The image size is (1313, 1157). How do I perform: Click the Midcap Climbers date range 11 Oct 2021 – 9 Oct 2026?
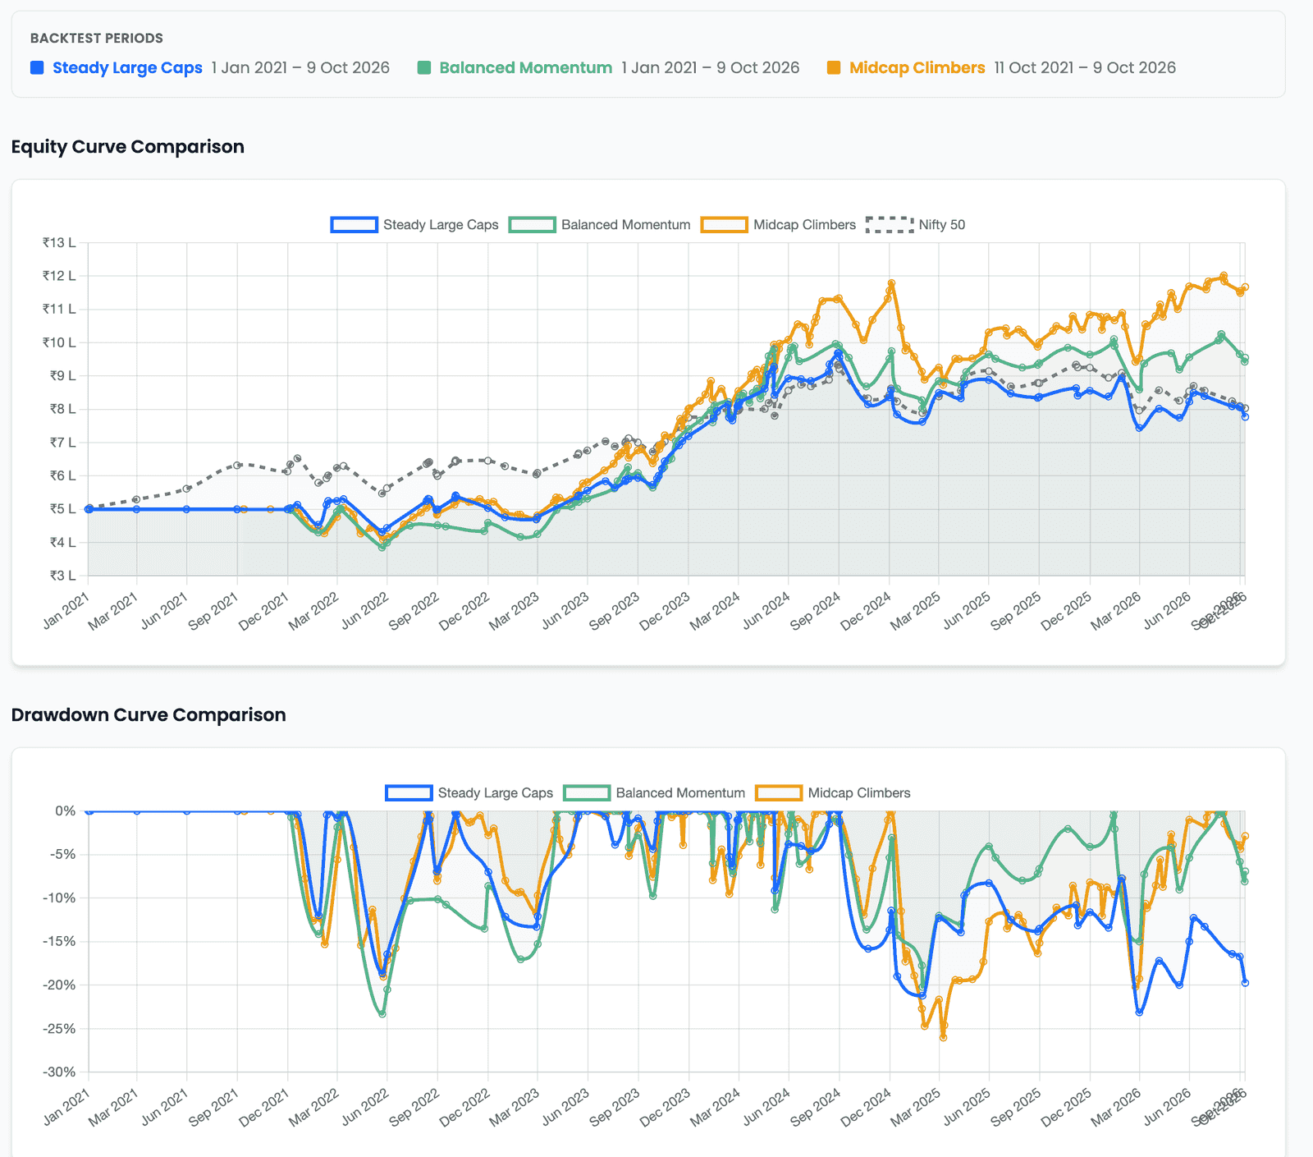tap(1085, 67)
